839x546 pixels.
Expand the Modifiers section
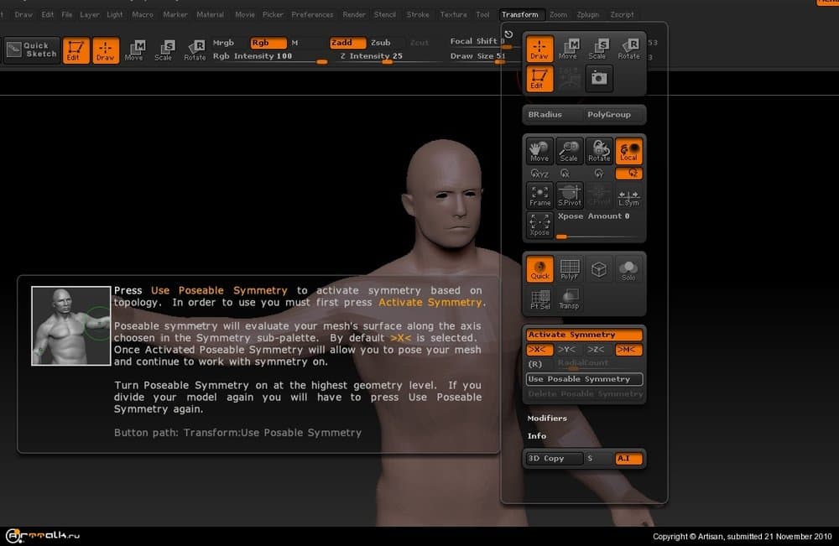pyautogui.click(x=547, y=418)
